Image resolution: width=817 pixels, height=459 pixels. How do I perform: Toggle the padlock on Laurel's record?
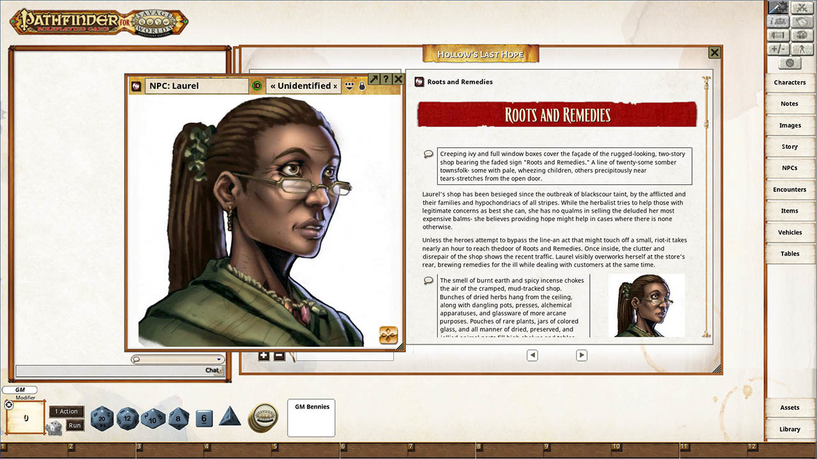[x=362, y=85]
